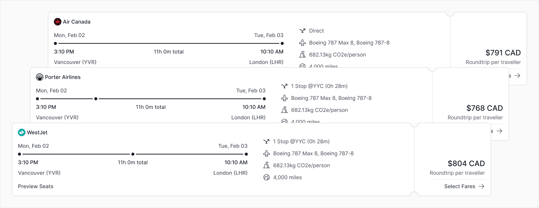Click the airplane icon on WestJet card
Screen dimensions: 539x208
(267, 153)
